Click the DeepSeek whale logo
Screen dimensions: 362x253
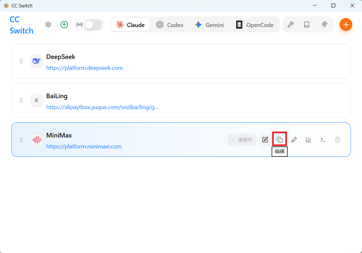[36, 61]
